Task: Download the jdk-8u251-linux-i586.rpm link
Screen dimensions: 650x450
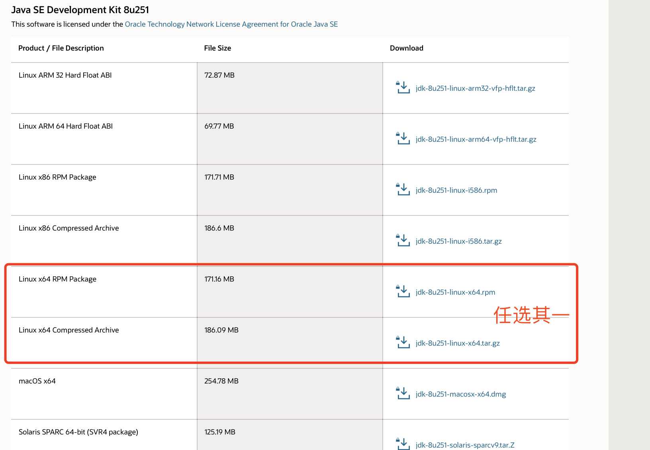Action: tap(456, 190)
